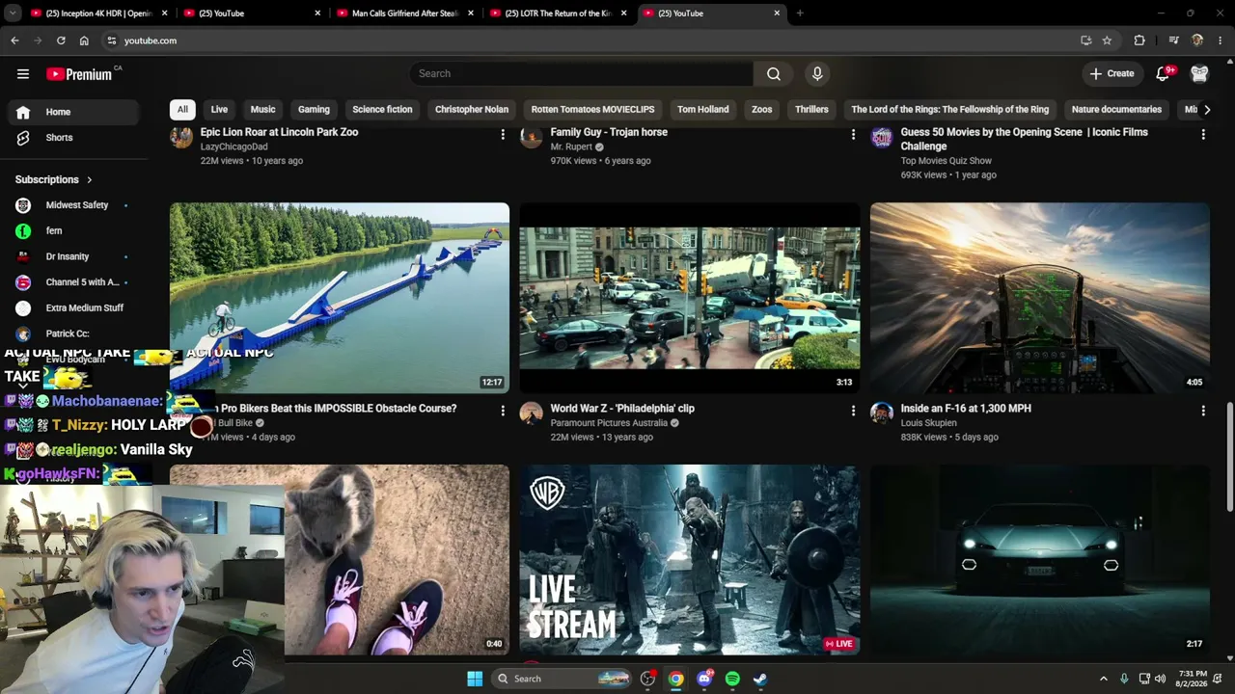Open the YouTube hamburger guide menu
1235x694 pixels.
tap(23, 73)
